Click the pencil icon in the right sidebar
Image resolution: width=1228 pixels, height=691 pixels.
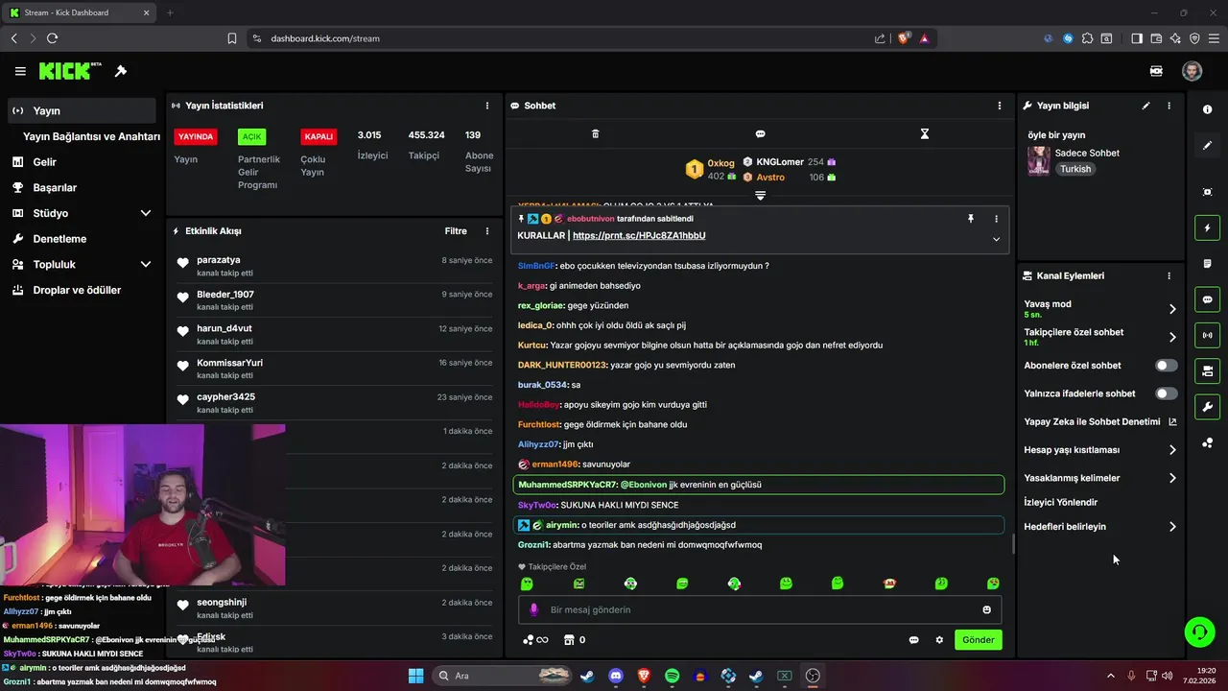[x=1207, y=146]
